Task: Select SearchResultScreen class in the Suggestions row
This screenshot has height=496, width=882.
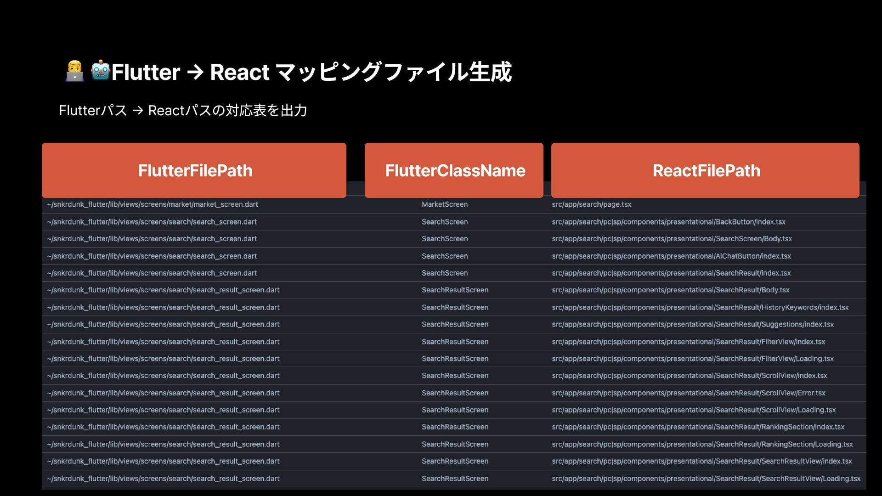Action: [x=455, y=325]
